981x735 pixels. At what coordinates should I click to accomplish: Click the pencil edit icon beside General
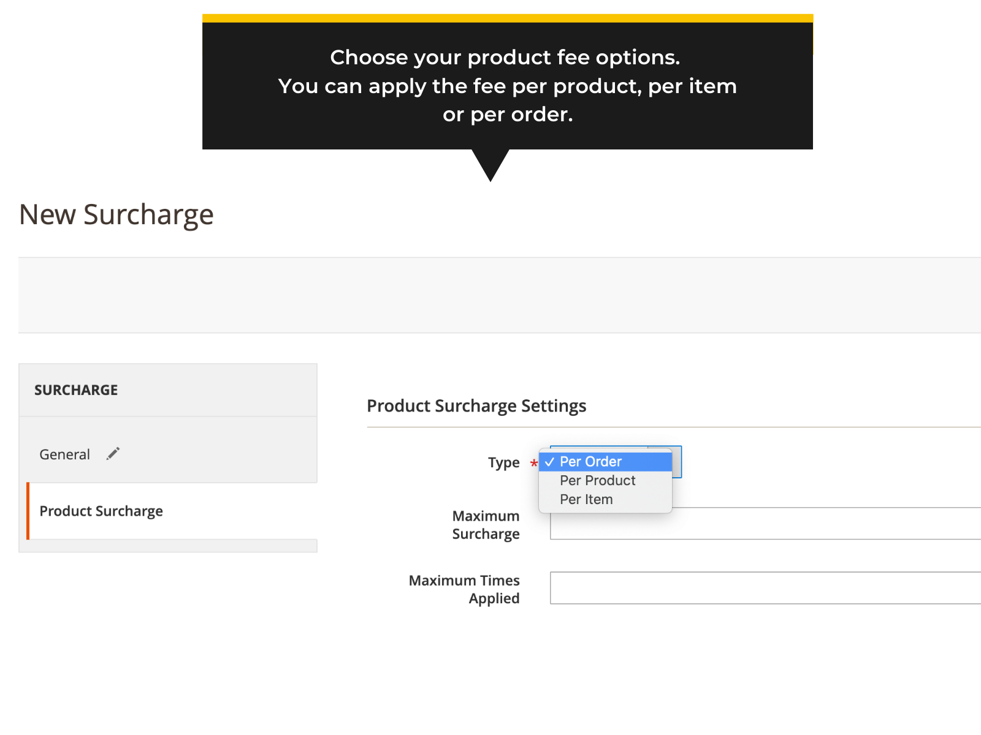click(113, 453)
